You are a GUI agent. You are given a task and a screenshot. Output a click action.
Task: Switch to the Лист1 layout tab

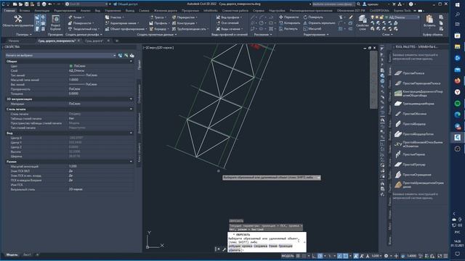tap(27, 254)
